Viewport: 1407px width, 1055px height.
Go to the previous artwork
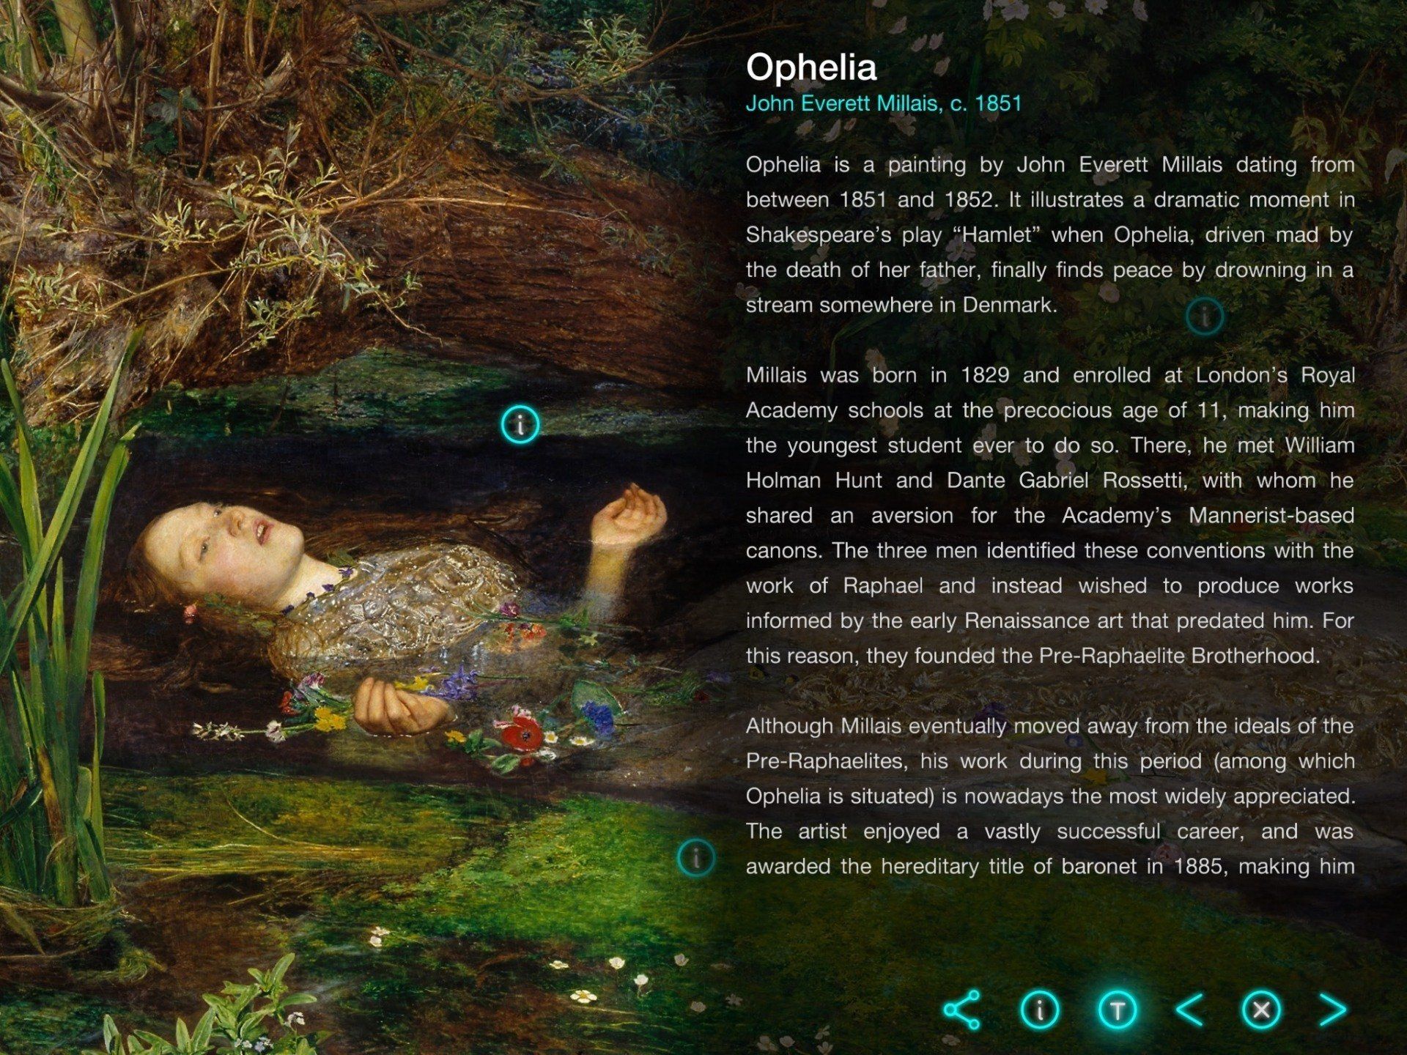tap(1189, 1010)
